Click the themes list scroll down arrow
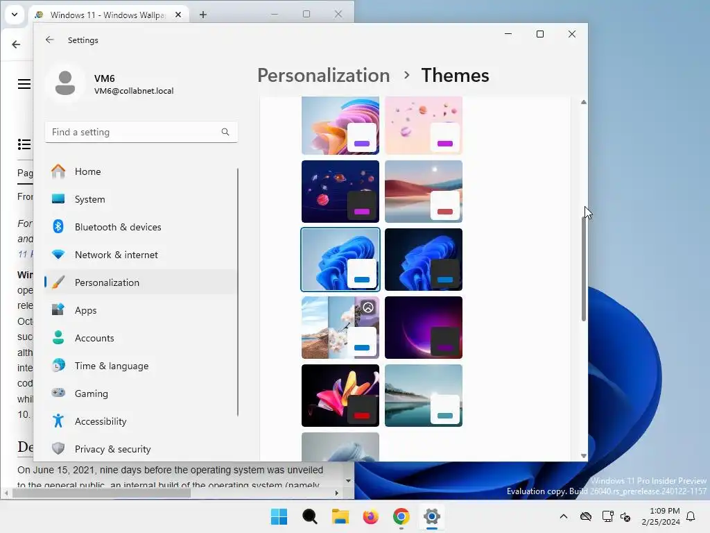 click(x=584, y=456)
